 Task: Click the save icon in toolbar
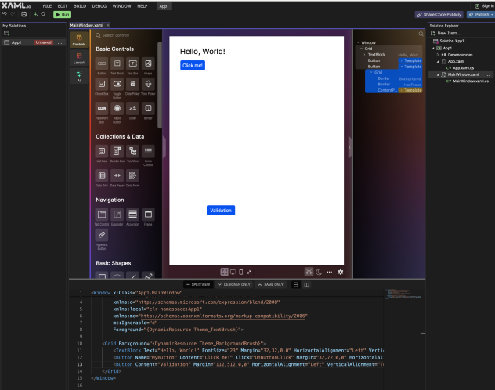24,14
